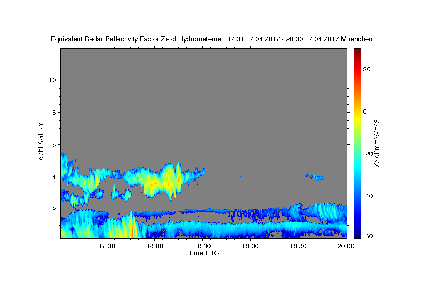The image size is (429, 286).
Task: Click the 19:30 time axis label
Action: click(x=299, y=246)
